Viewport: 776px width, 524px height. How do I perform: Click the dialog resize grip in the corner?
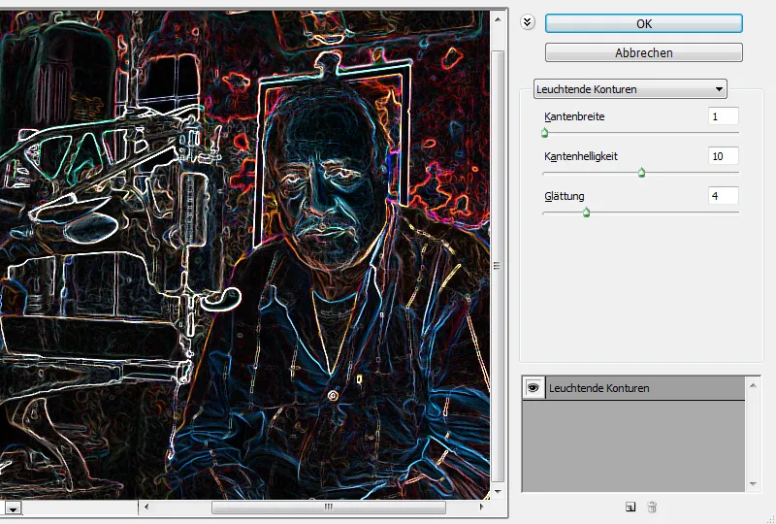coord(771,519)
